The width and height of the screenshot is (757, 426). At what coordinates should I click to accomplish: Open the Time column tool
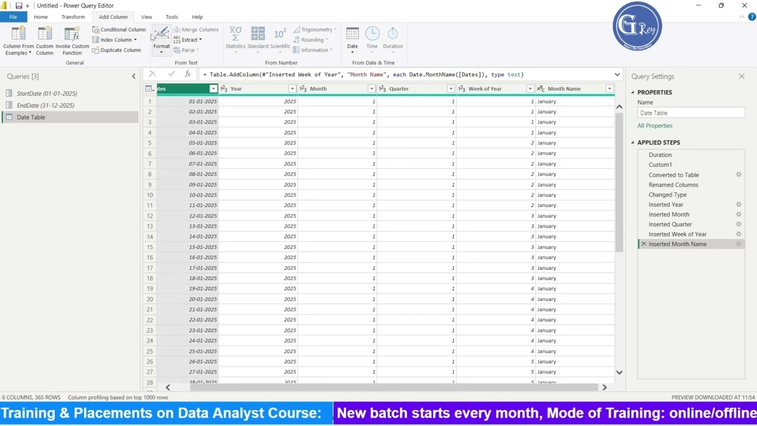tap(372, 39)
